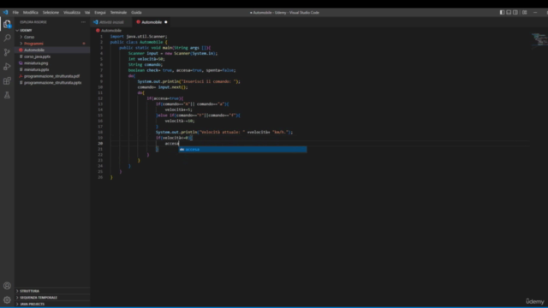Image resolution: width=548 pixels, height=308 pixels.
Task: Click the Scanner input declaration line
Action: click(x=173, y=53)
